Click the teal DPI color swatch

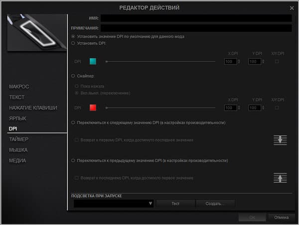point(93,62)
